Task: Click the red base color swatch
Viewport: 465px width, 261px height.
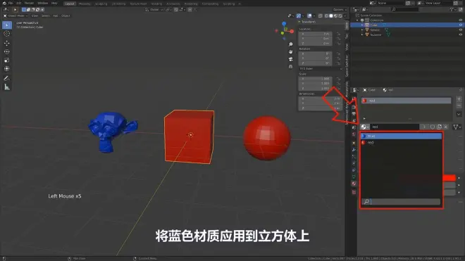Action: point(449,178)
